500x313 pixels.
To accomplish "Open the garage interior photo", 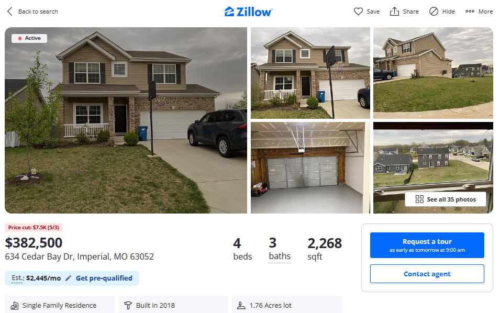I will pos(310,167).
